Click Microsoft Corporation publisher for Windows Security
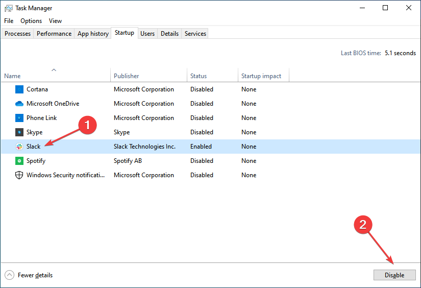The width and height of the screenshot is (421, 288). pyautogui.click(x=143, y=175)
